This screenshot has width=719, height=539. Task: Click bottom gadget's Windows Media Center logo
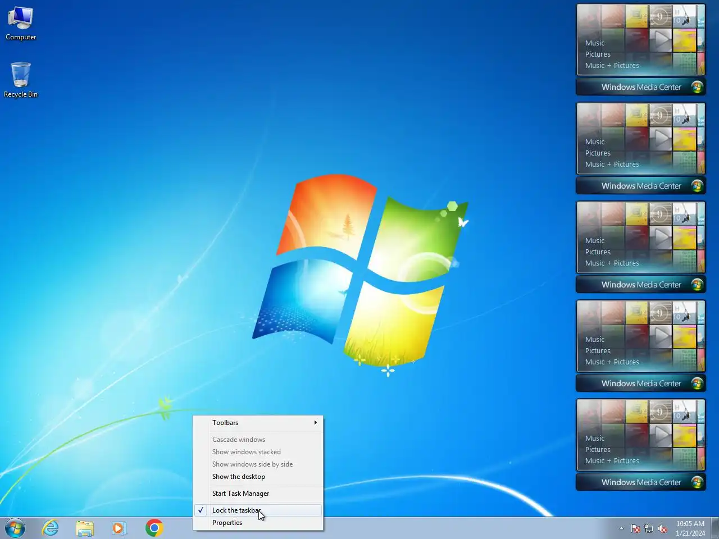(697, 482)
